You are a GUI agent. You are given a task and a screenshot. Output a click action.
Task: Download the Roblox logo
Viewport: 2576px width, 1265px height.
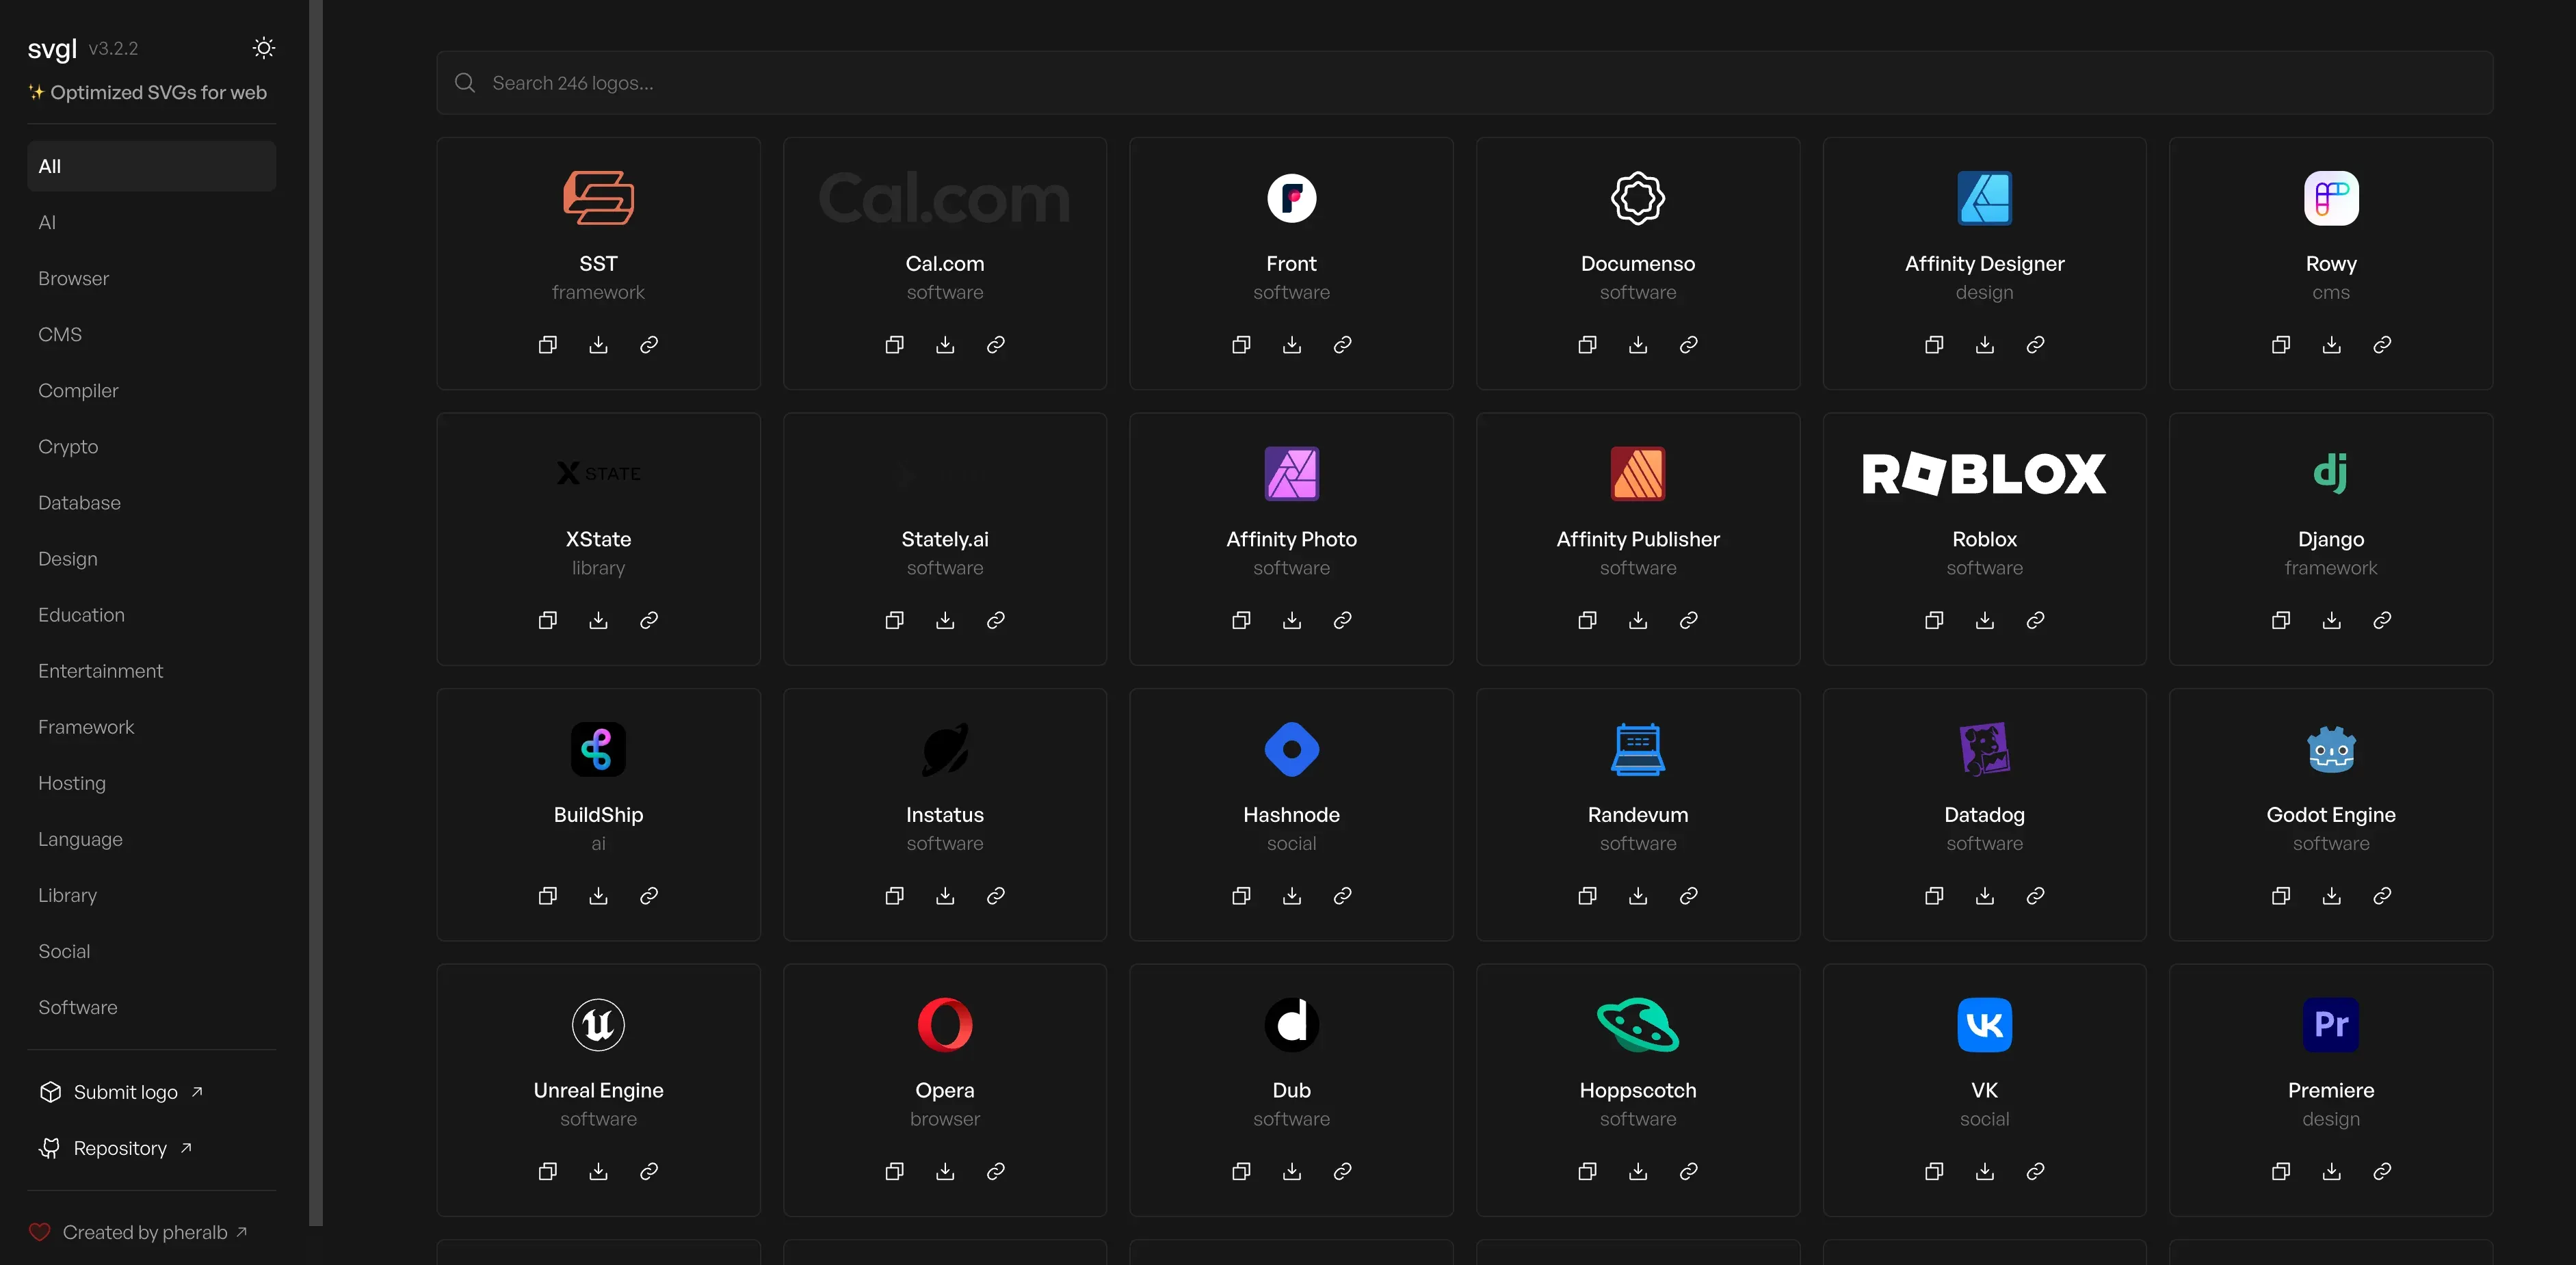[x=1985, y=621]
